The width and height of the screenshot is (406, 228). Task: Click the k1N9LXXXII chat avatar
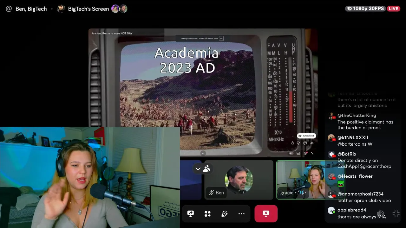click(x=331, y=138)
